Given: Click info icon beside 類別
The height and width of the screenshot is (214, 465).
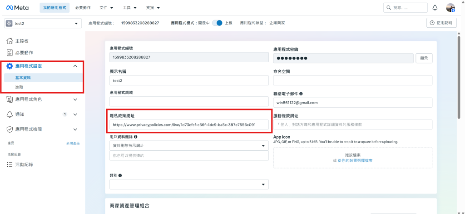Looking at the screenshot, I should coord(120,175).
